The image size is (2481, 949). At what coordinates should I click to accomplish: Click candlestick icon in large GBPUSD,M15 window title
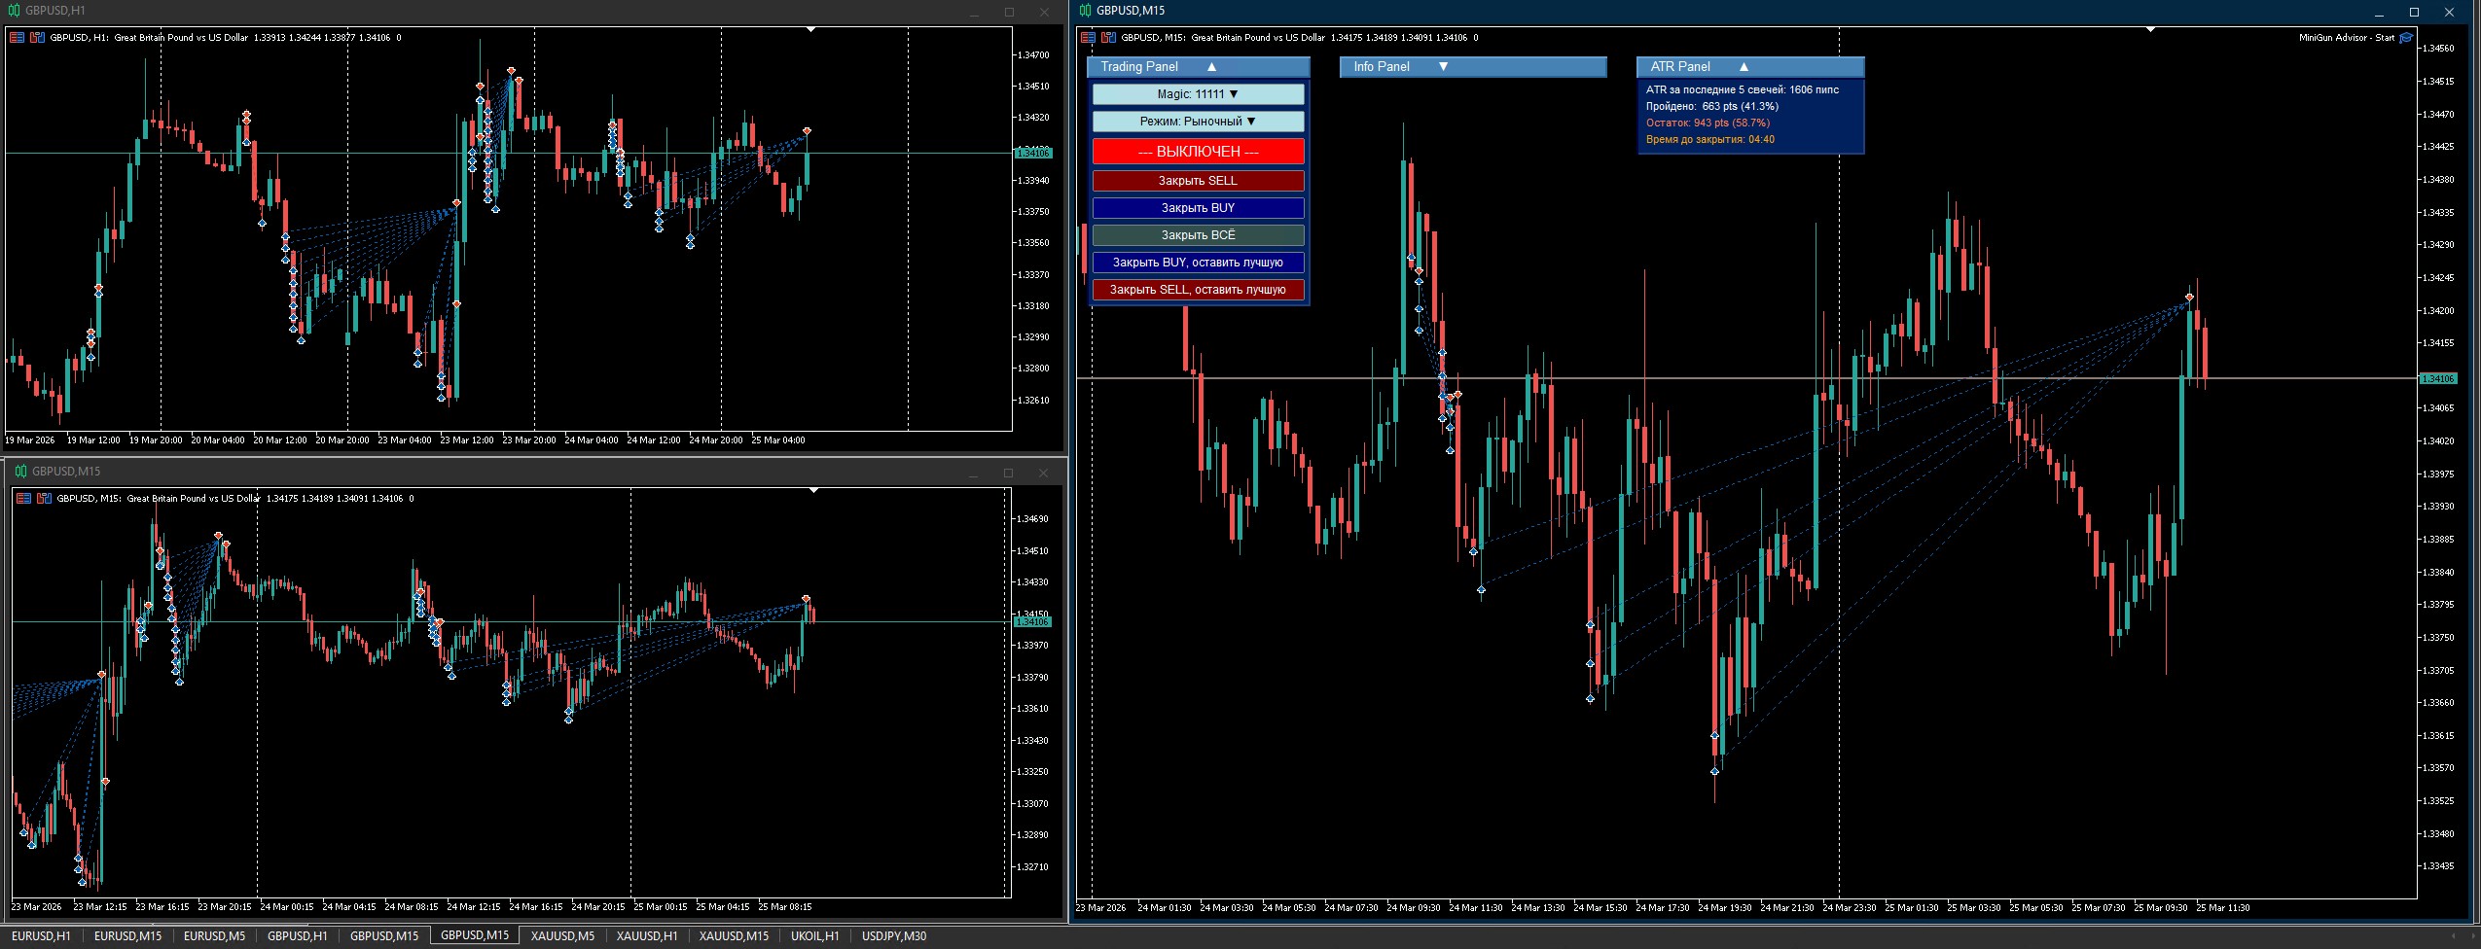[1085, 11]
